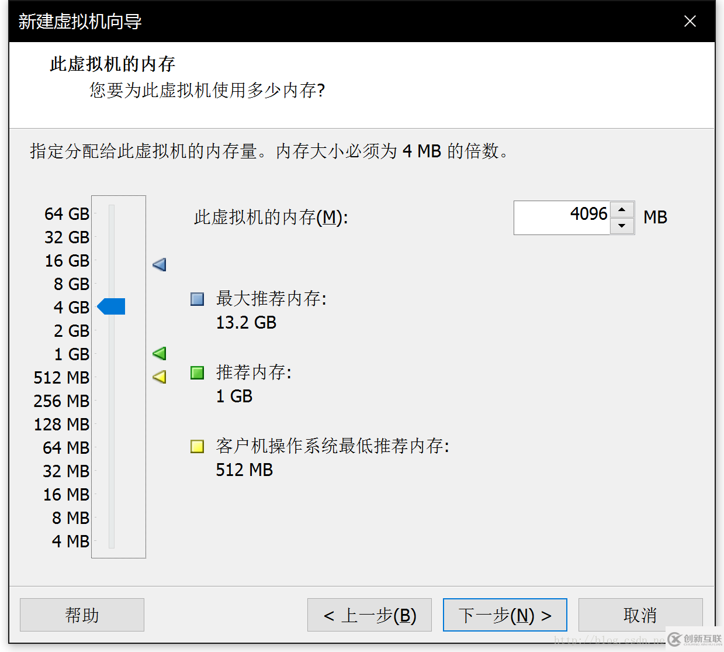The height and width of the screenshot is (652, 724).
Task: Click the 上一步(B) button
Action: pyautogui.click(x=369, y=615)
